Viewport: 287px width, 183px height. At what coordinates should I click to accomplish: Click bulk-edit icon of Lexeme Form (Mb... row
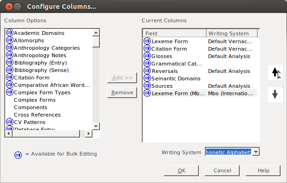(147, 93)
